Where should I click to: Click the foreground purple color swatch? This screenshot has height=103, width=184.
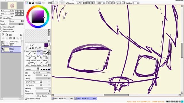point(46,45)
